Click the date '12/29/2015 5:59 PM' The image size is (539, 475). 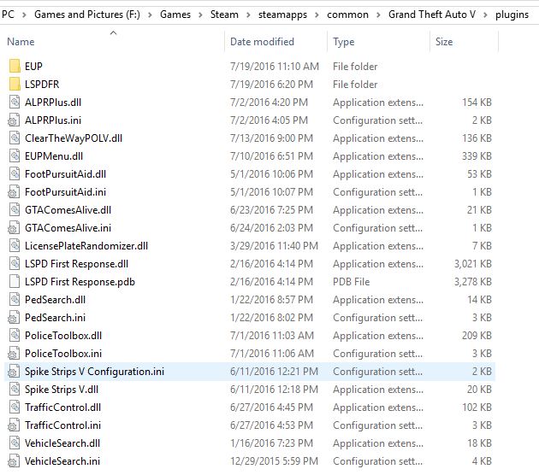pyautogui.click(x=274, y=461)
